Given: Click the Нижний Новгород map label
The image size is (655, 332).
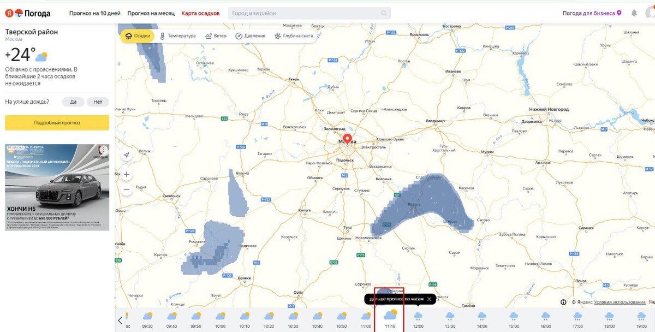Looking at the screenshot, I should [x=549, y=109].
